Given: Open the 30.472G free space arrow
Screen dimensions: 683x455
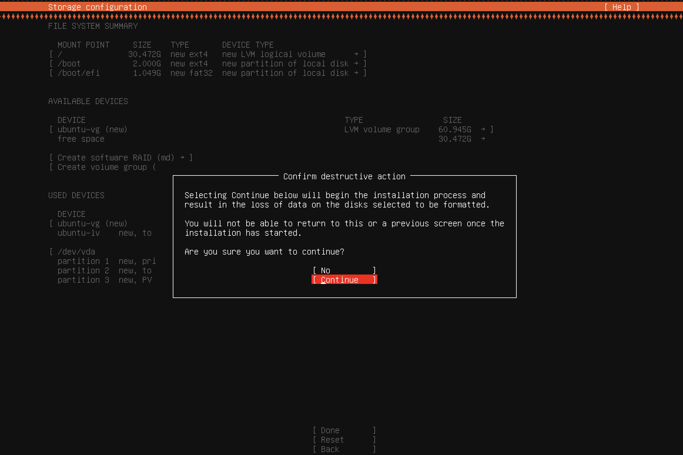Looking at the screenshot, I should [483, 139].
